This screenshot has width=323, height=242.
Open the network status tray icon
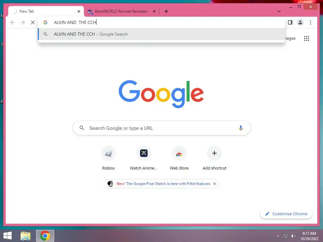click(x=285, y=236)
